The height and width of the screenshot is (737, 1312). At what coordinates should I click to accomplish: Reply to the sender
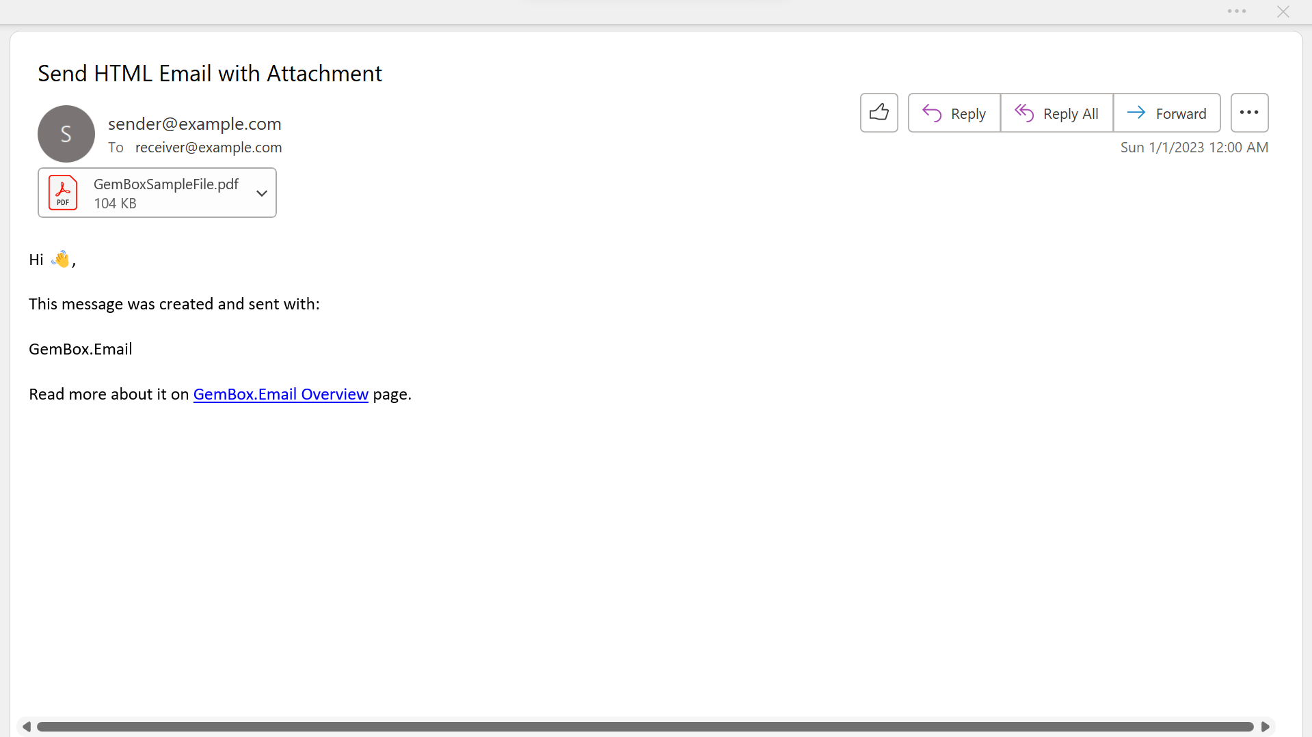click(x=954, y=113)
